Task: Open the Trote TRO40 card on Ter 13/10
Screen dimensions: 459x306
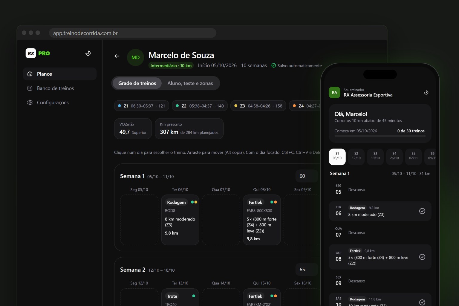Action: pyautogui.click(x=180, y=297)
